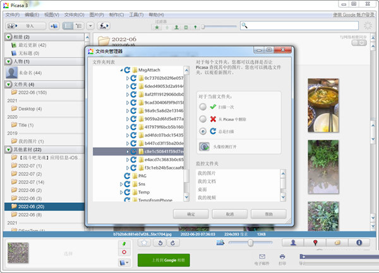Adjust the thumbnail zoom slider at bottom
Screen dimensions: 379x273
(x=251, y=243)
